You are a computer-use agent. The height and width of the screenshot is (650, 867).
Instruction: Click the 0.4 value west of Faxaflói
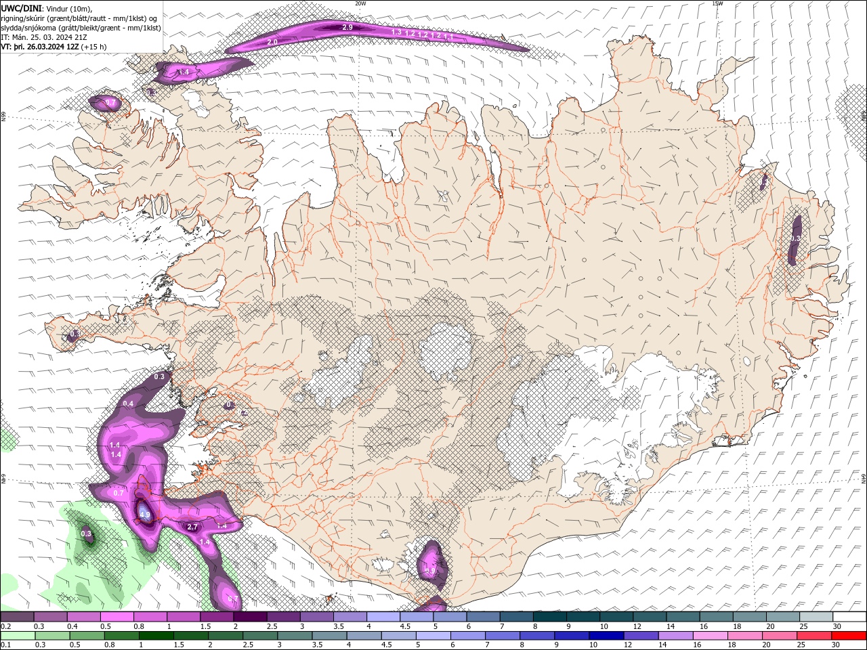click(128, 404)
